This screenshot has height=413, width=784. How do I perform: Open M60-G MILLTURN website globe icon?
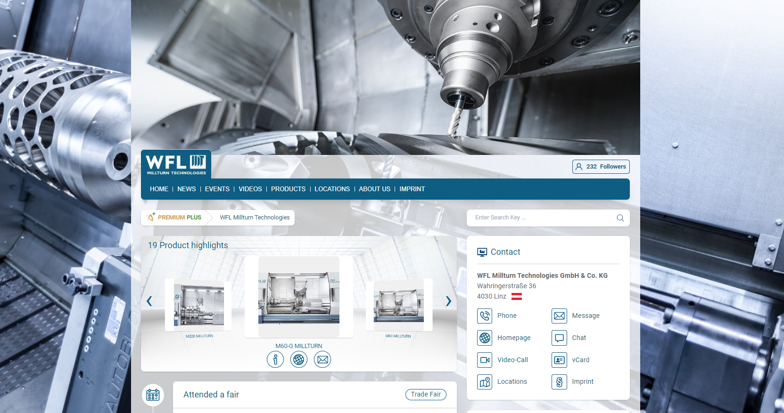click(299, 360)
